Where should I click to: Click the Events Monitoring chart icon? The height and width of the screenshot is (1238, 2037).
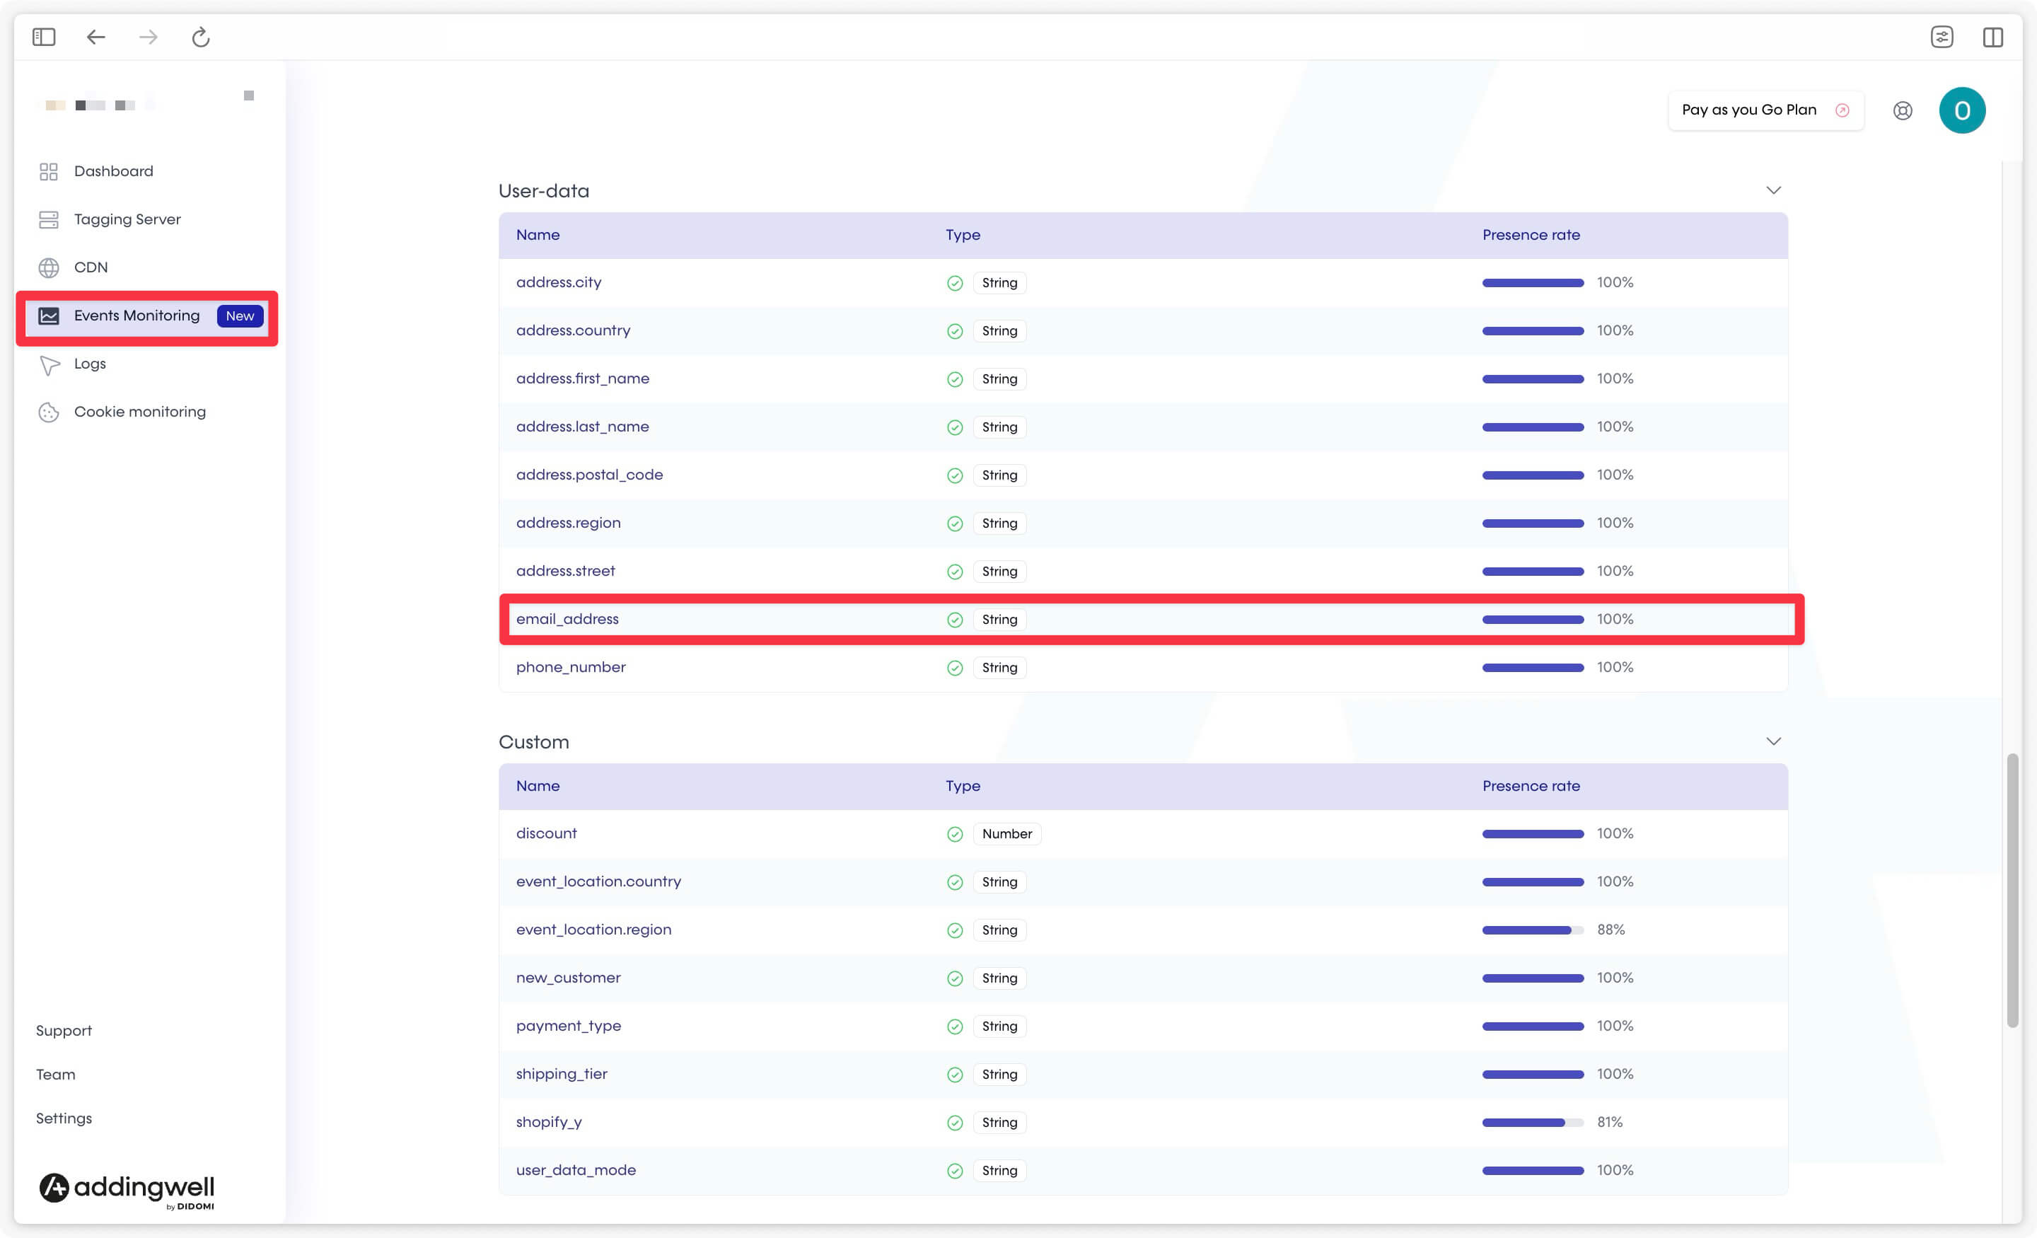point(49,316)
